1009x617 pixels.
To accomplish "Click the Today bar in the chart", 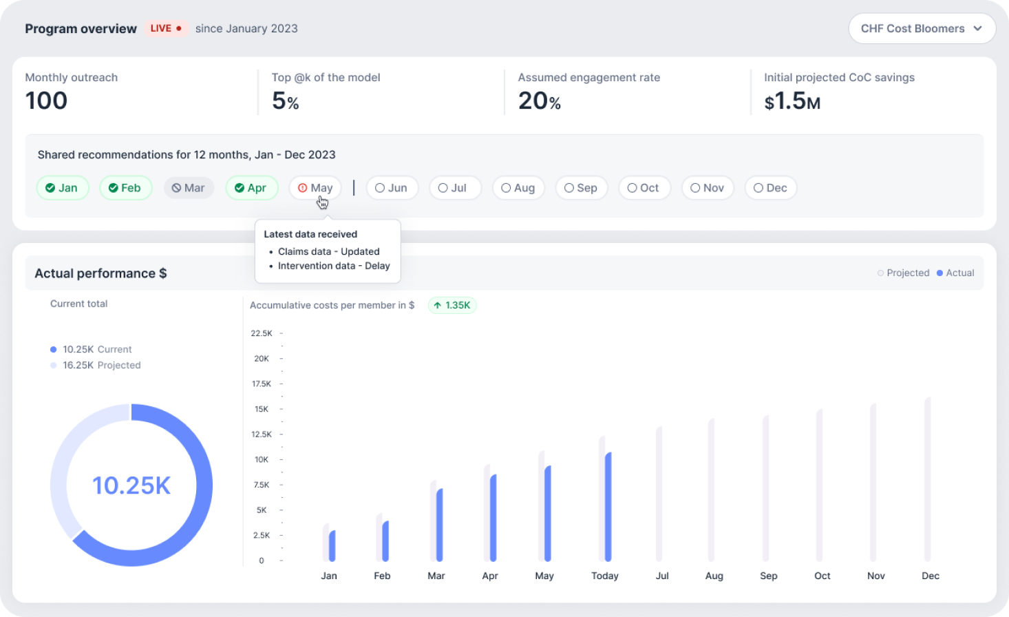I will pos(608,506).
